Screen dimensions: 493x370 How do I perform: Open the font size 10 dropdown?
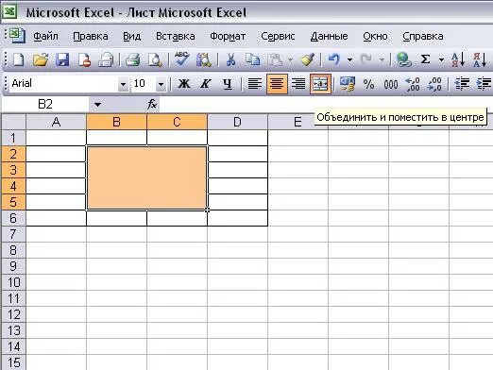coord(161,84)
